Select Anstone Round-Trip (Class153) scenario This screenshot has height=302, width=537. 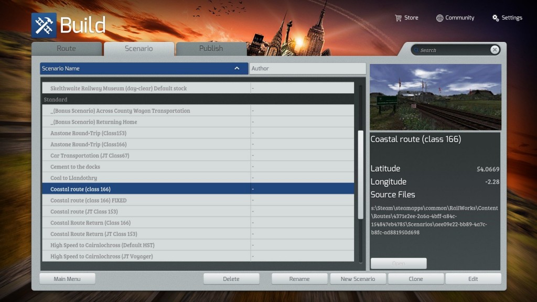(88, 133)
